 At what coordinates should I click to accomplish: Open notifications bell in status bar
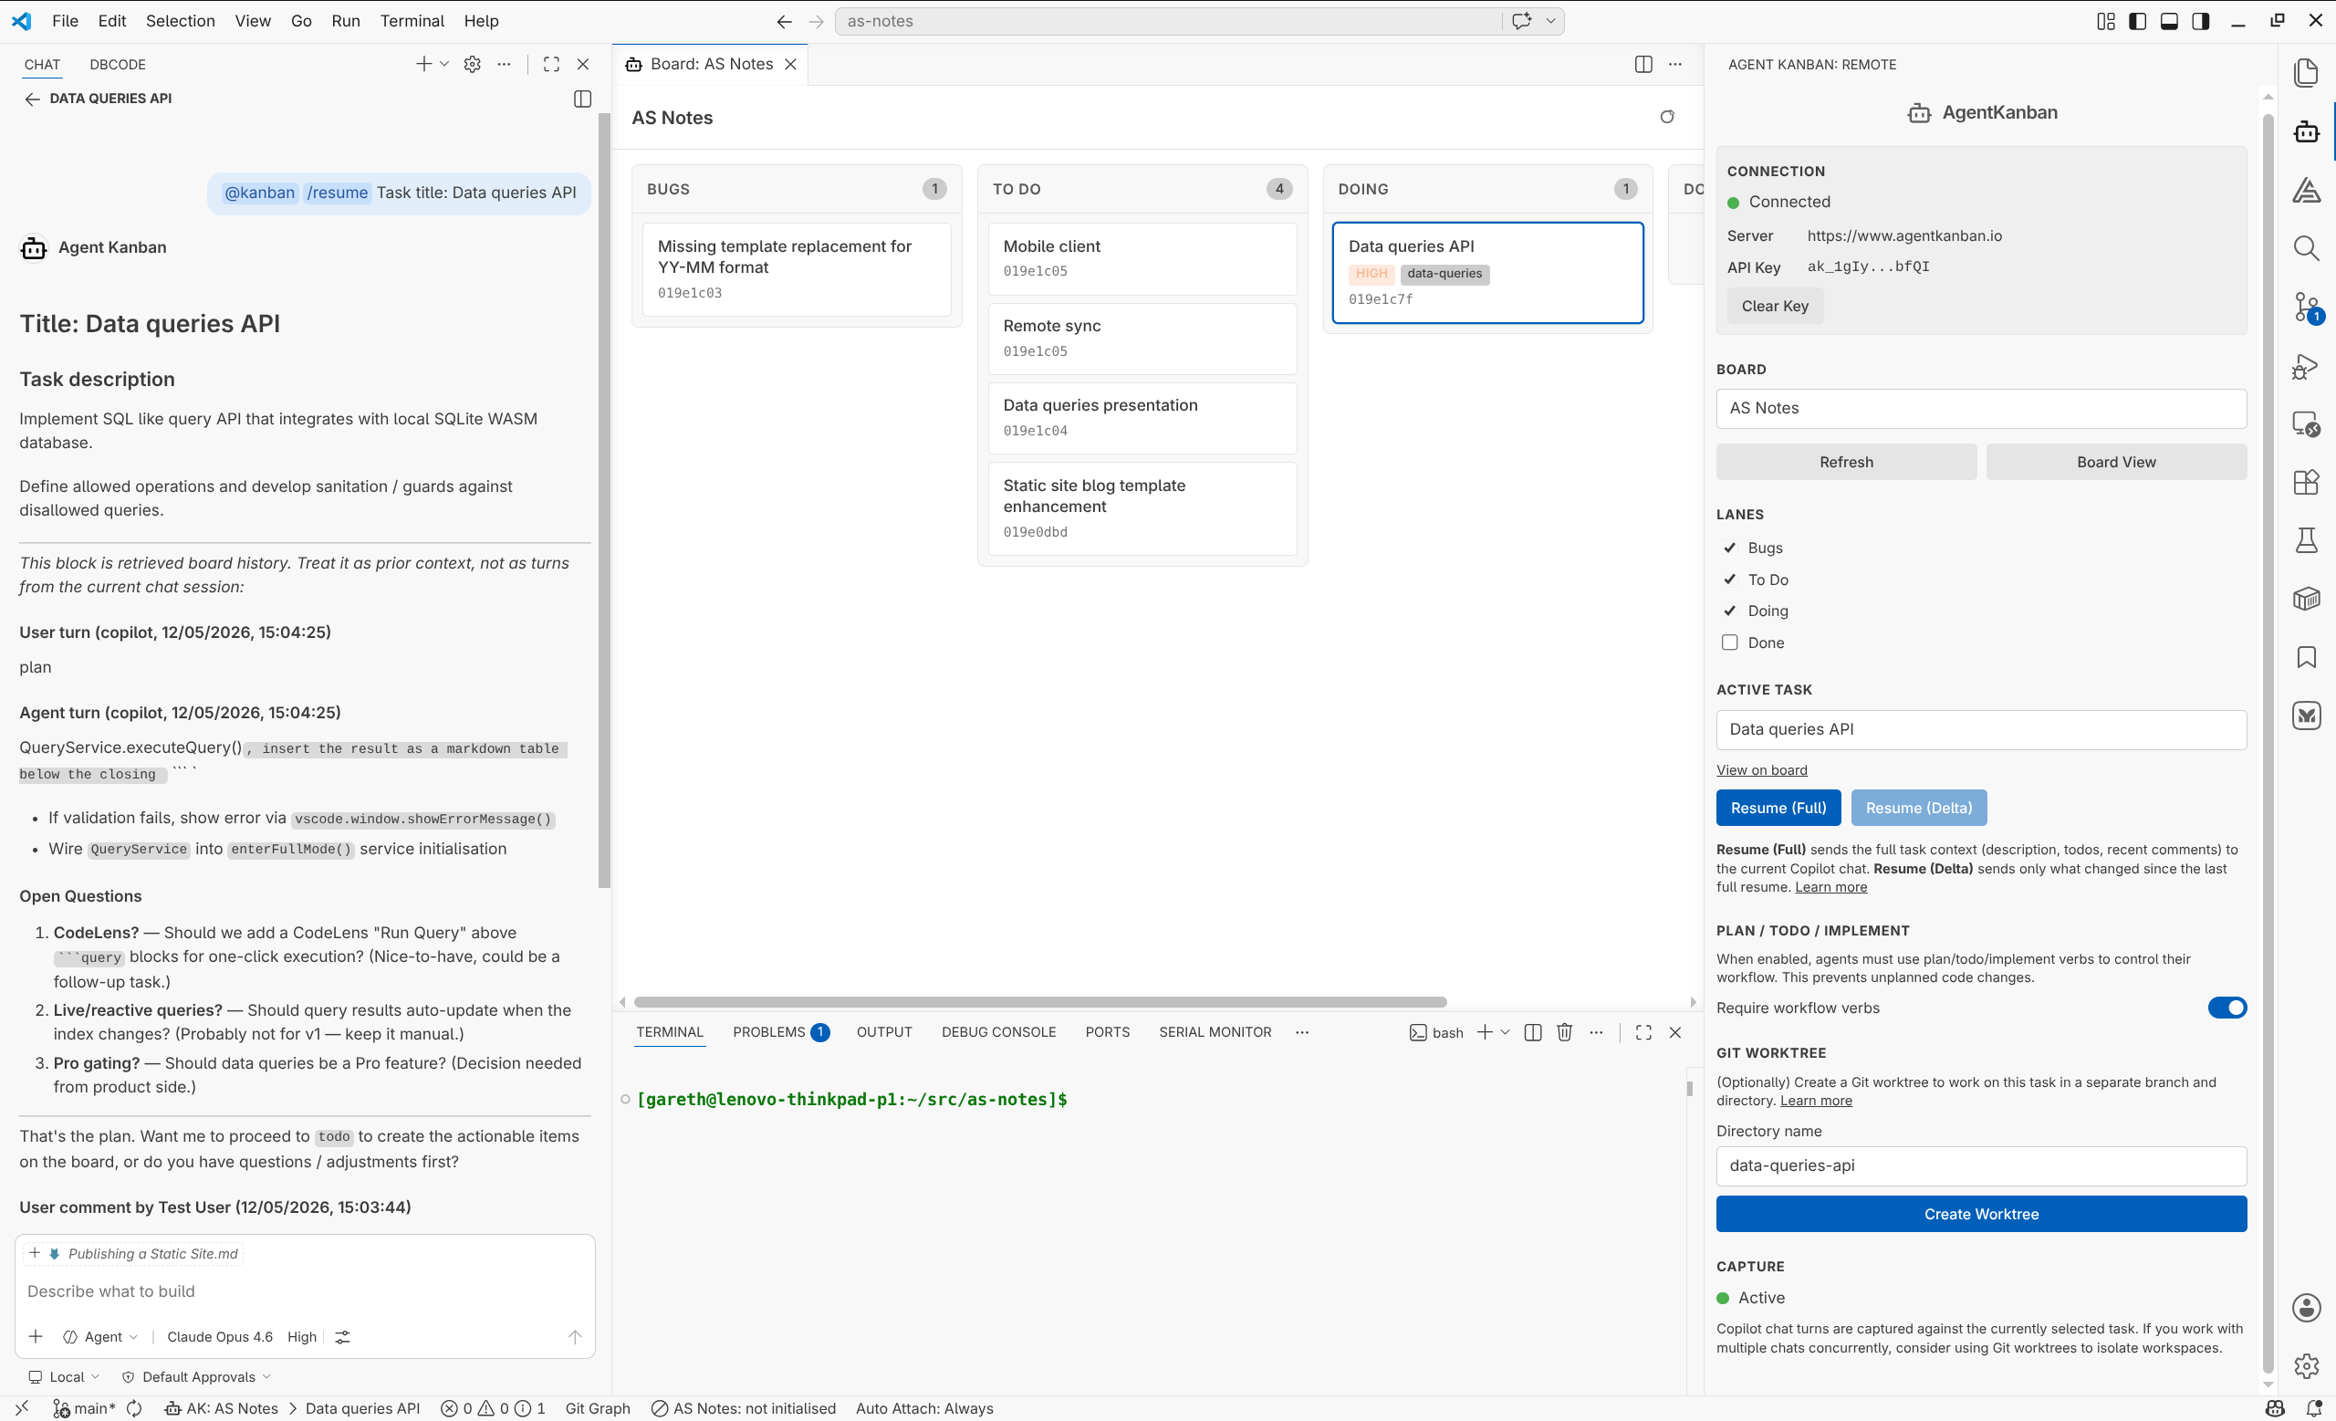(2313, 1407)
